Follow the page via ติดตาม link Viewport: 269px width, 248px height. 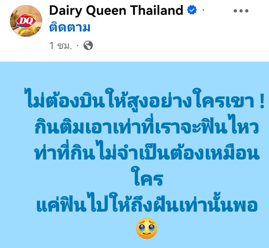70,27
